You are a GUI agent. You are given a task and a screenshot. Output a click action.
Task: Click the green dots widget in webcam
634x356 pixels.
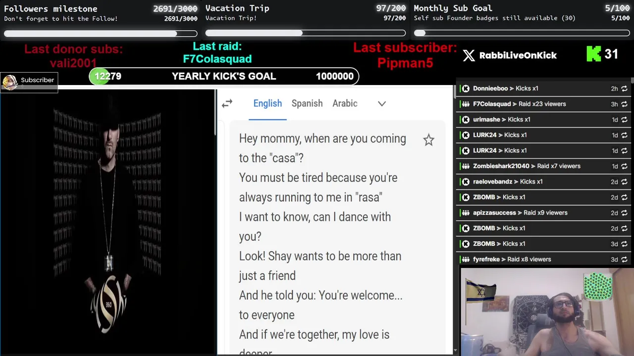tap(598, 286)
